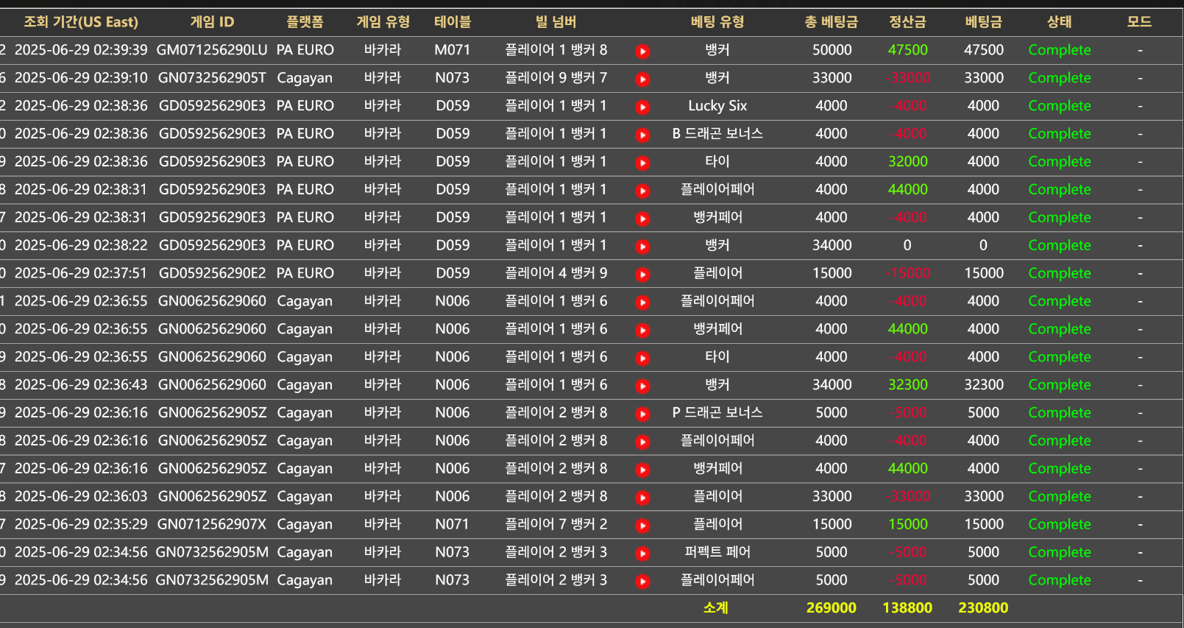
Task: Click the 베팅금 column header
Action: pyautogui.click(x=983, y=22)
